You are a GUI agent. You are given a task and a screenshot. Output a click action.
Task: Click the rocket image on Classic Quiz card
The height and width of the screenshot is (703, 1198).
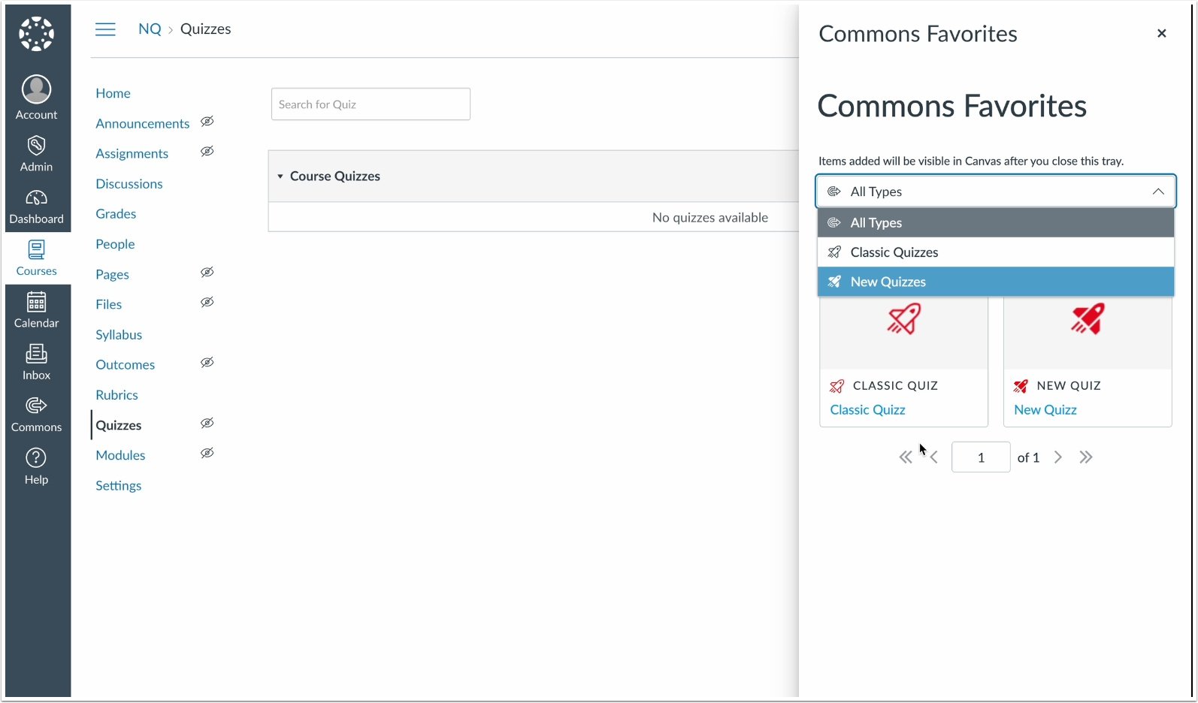903,318
